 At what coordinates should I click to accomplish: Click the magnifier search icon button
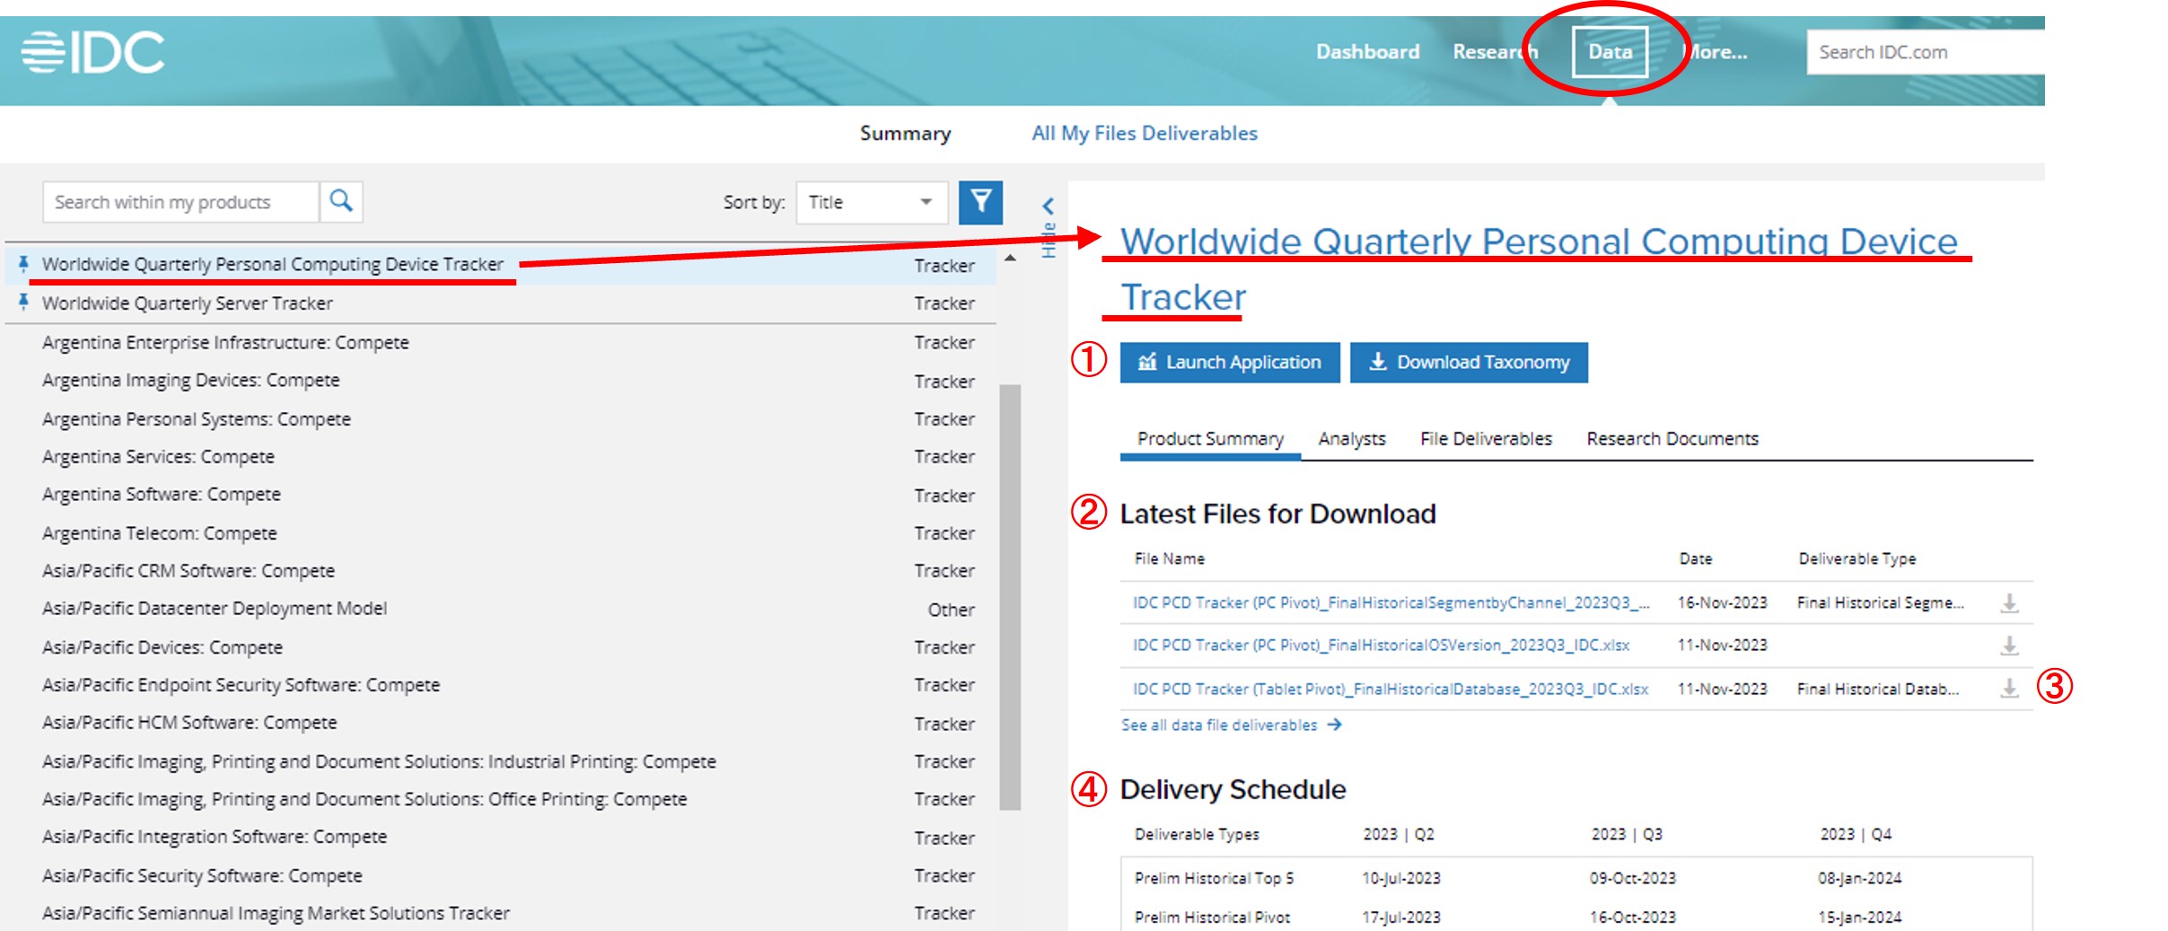(341, 201)
